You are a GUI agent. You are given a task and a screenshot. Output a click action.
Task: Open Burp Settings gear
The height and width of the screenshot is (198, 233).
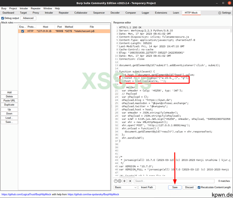tap(220, 13)
